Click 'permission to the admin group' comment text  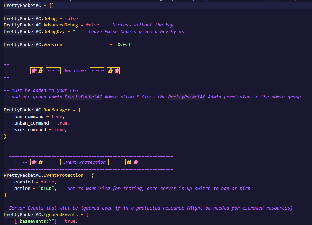pos(262,97)
